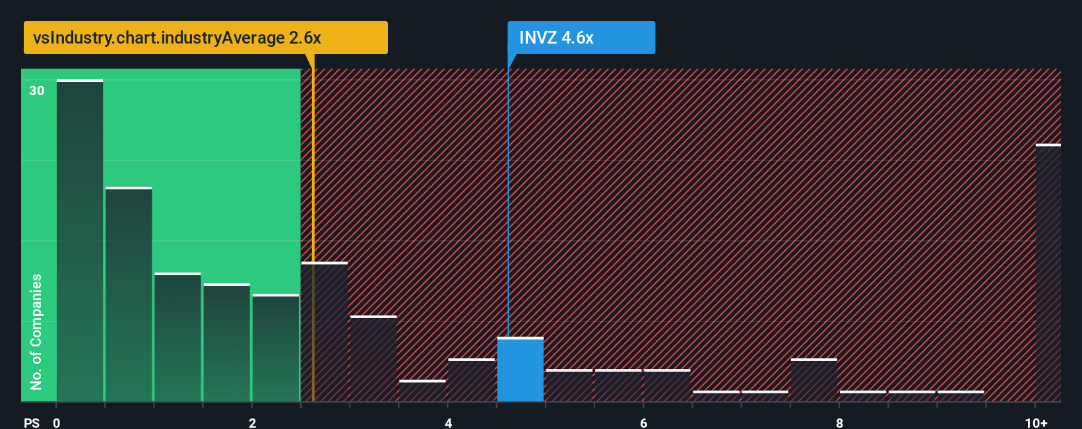Click the "10+" x-axis tick label
Screen dimensions: 1082x429
[1036, 422]
